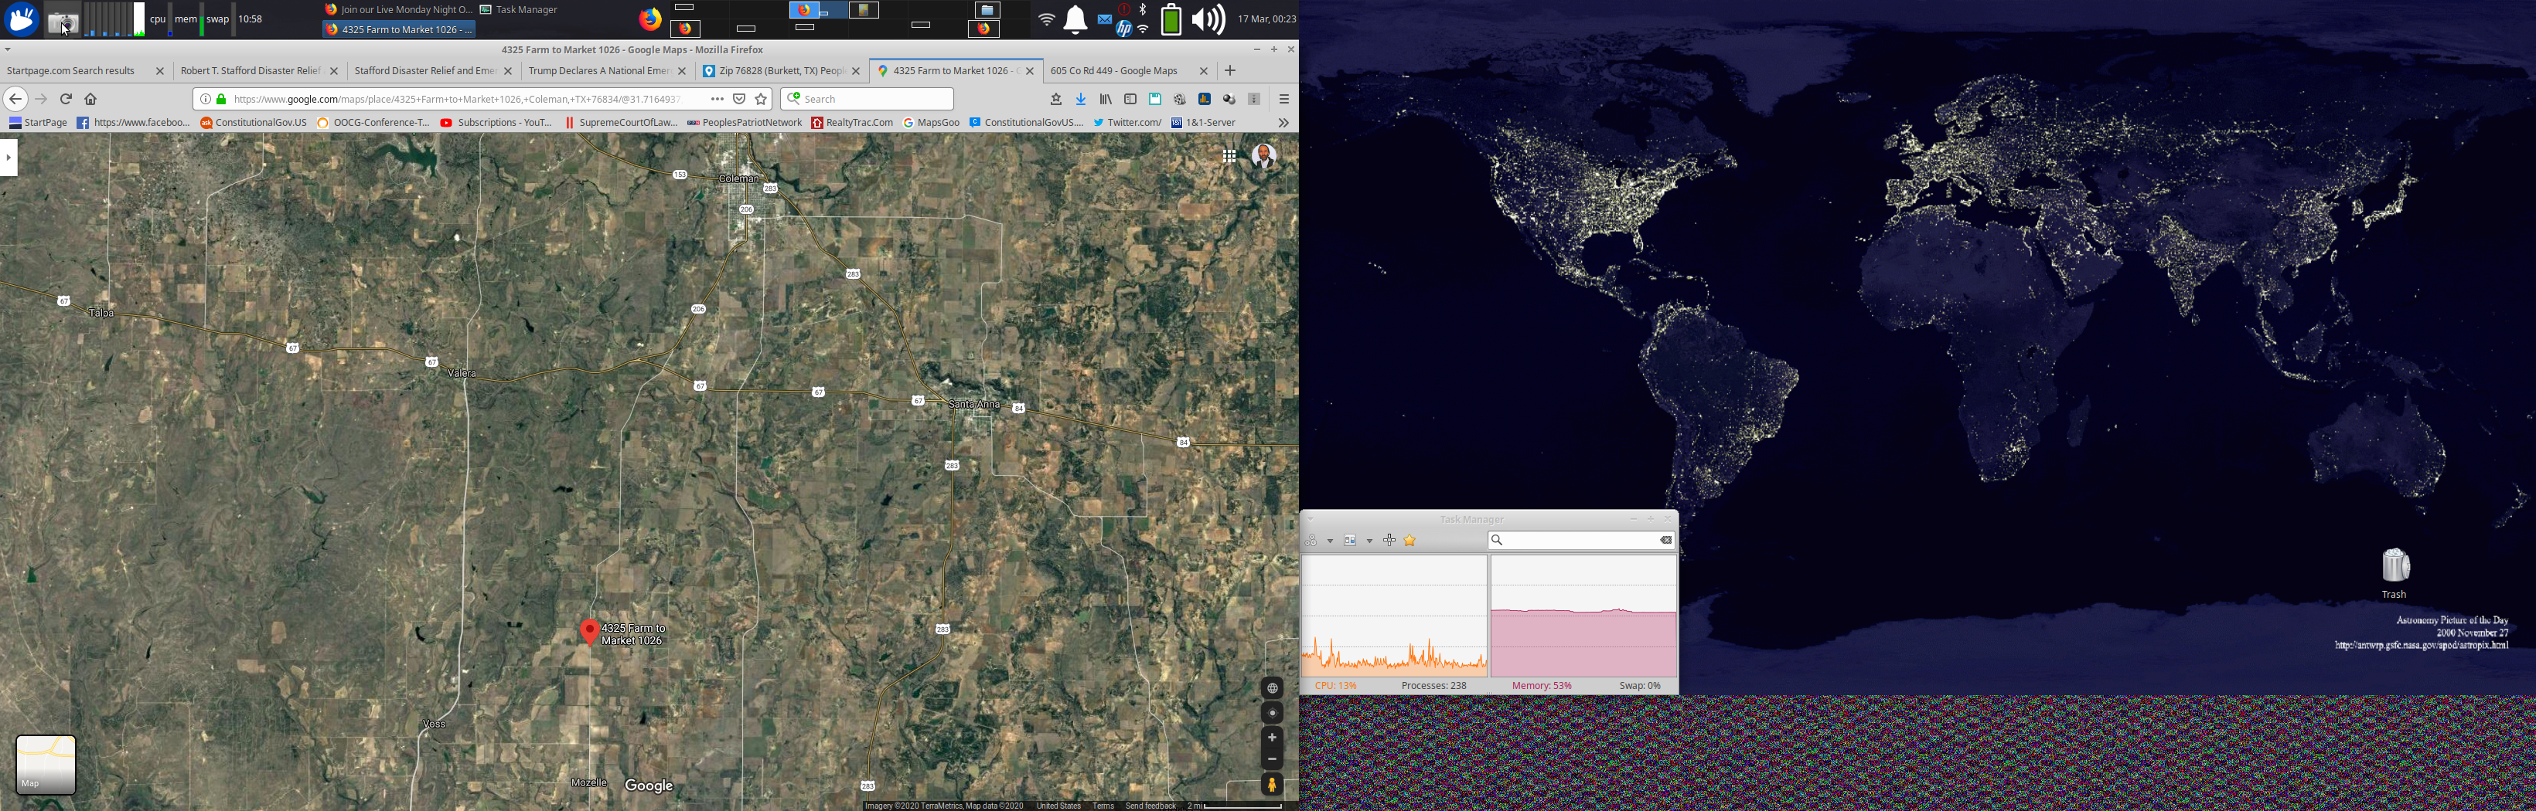
Task: Focus the Firefox Search box
Action: pos(867,100)
